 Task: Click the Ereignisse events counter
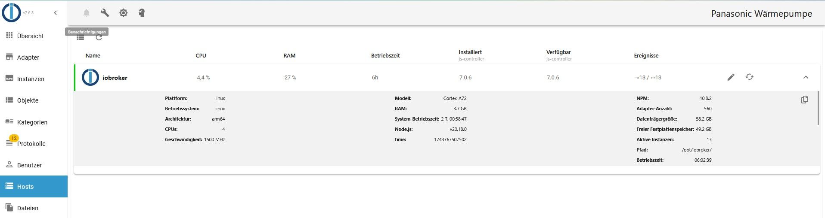(648, 78)
